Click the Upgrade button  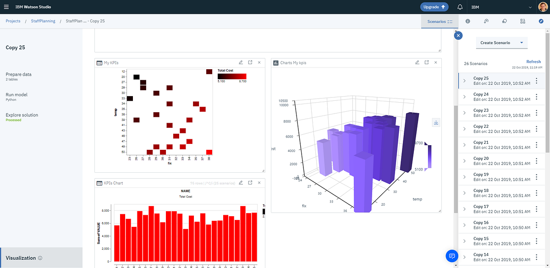pyautogui.click(x=433, y=7)
